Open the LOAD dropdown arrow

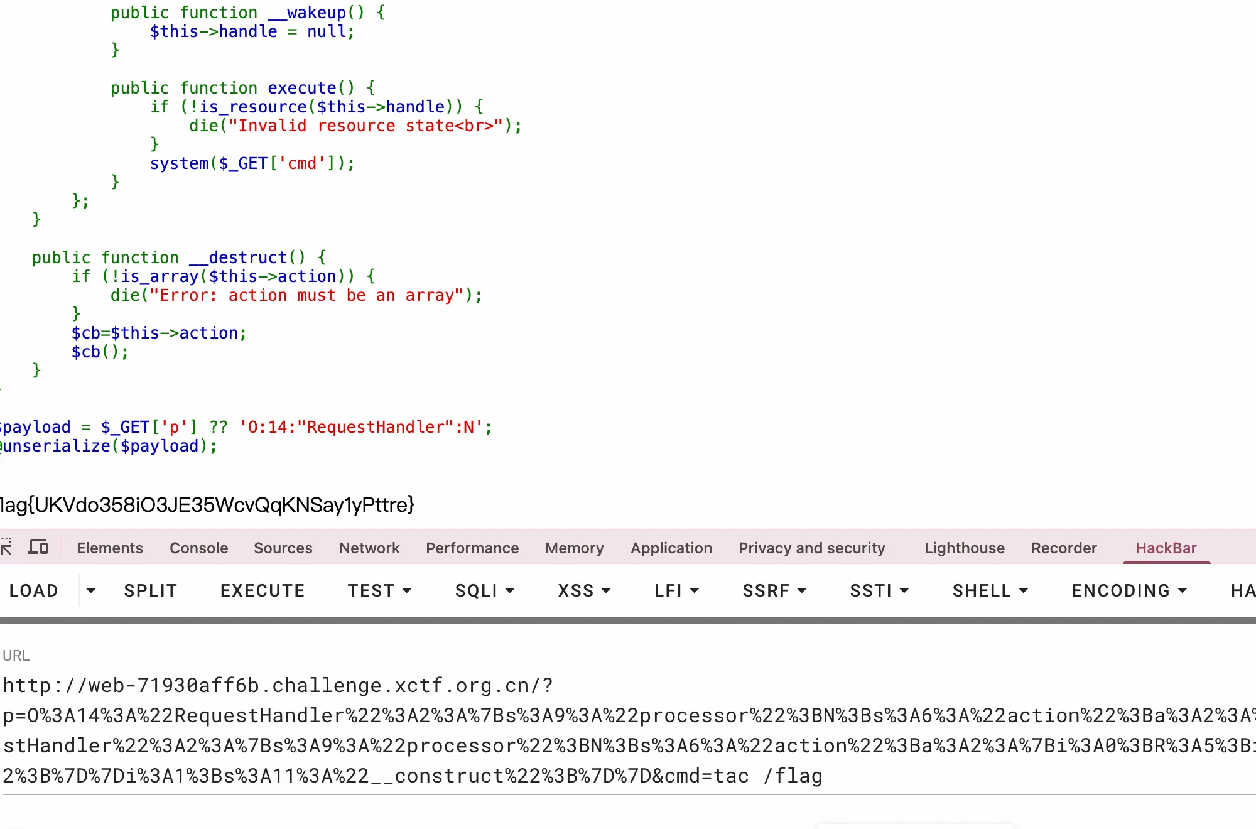click(91, 591)
